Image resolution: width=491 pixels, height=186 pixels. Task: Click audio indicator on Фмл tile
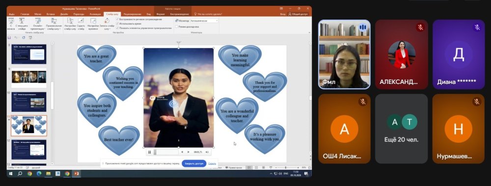363,27
